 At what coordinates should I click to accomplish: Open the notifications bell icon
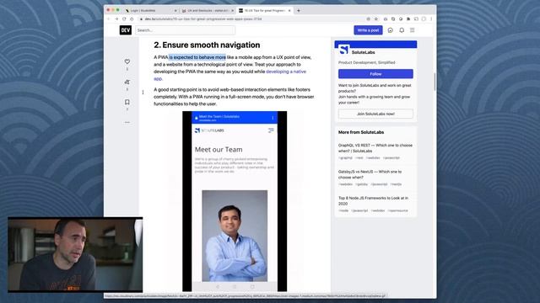[402, 30]
